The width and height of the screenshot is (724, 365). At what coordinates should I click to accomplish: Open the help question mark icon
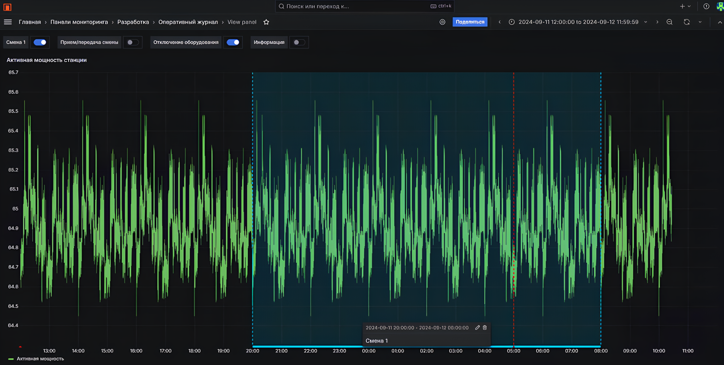tap(706, 6)
